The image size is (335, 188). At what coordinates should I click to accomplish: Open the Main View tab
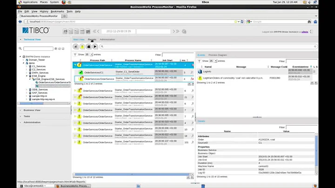[79, 40]
